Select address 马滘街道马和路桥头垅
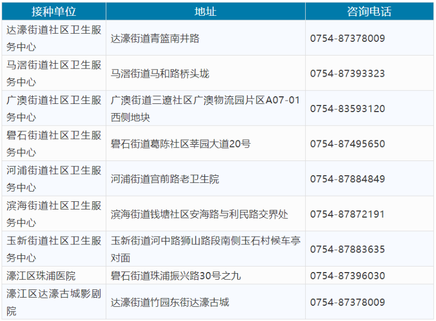 pos(160,73)
